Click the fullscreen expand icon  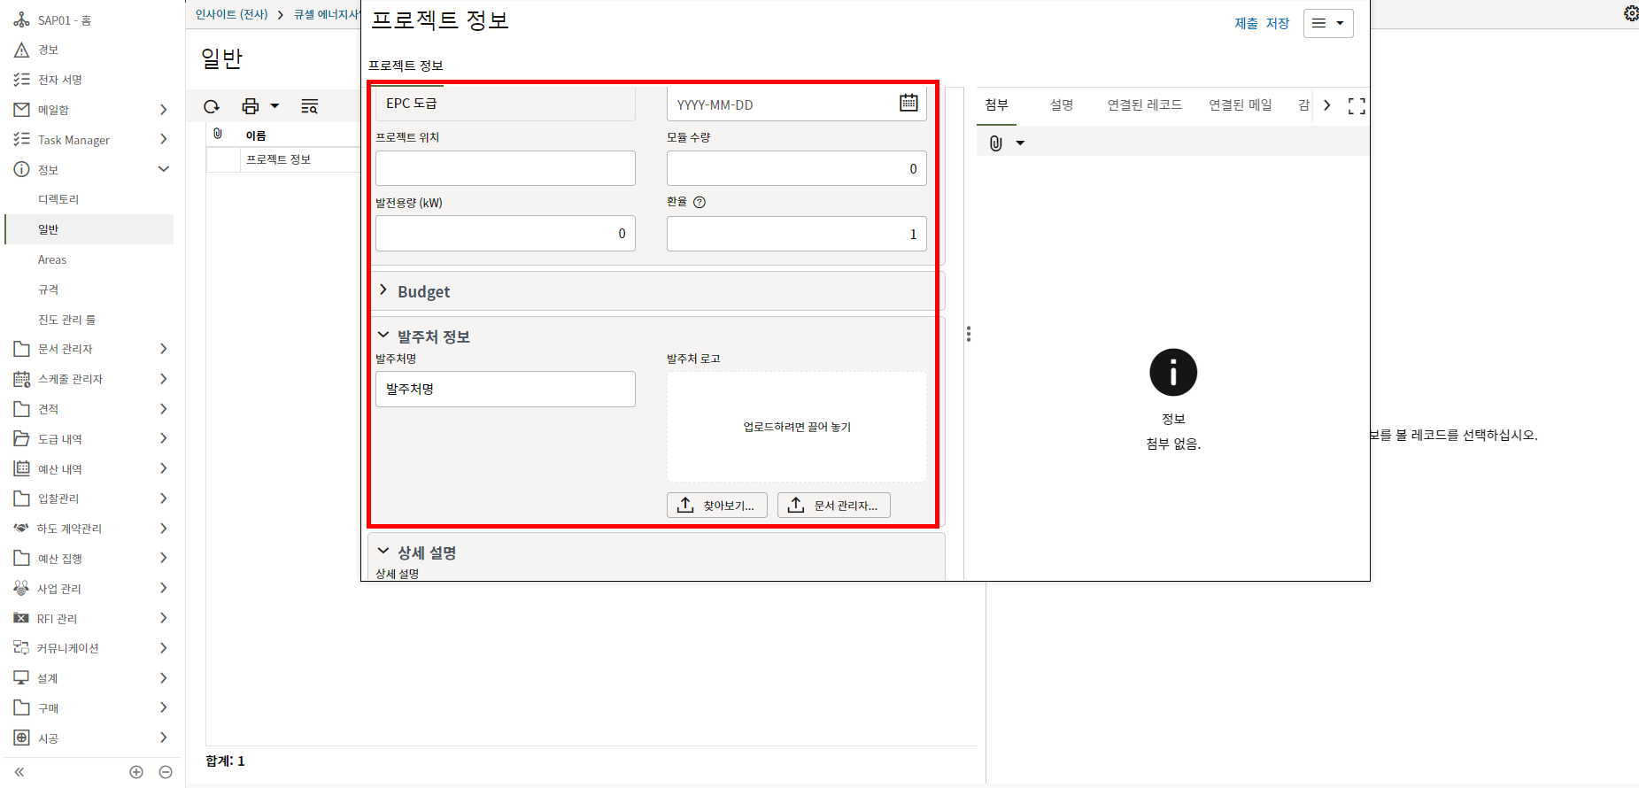[1356, 106]
